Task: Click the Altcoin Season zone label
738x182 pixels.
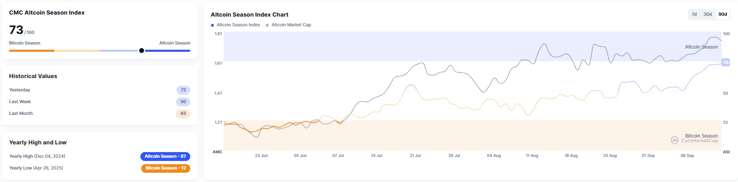Action: (701, 47)
